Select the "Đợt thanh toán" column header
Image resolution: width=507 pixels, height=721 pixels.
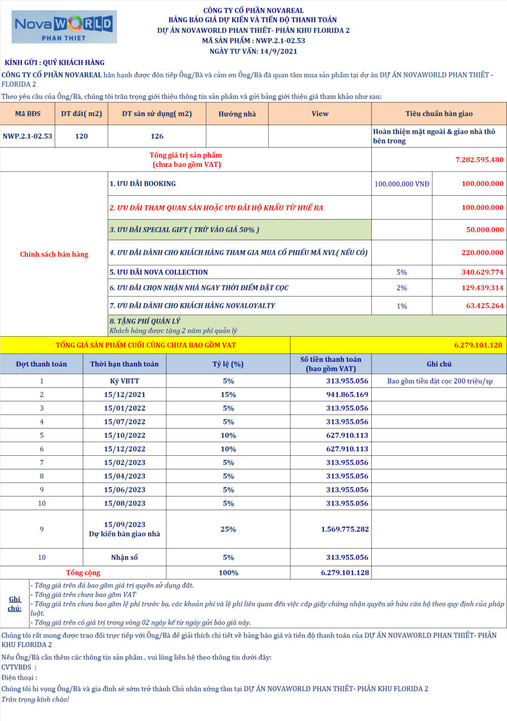(42, 364)
